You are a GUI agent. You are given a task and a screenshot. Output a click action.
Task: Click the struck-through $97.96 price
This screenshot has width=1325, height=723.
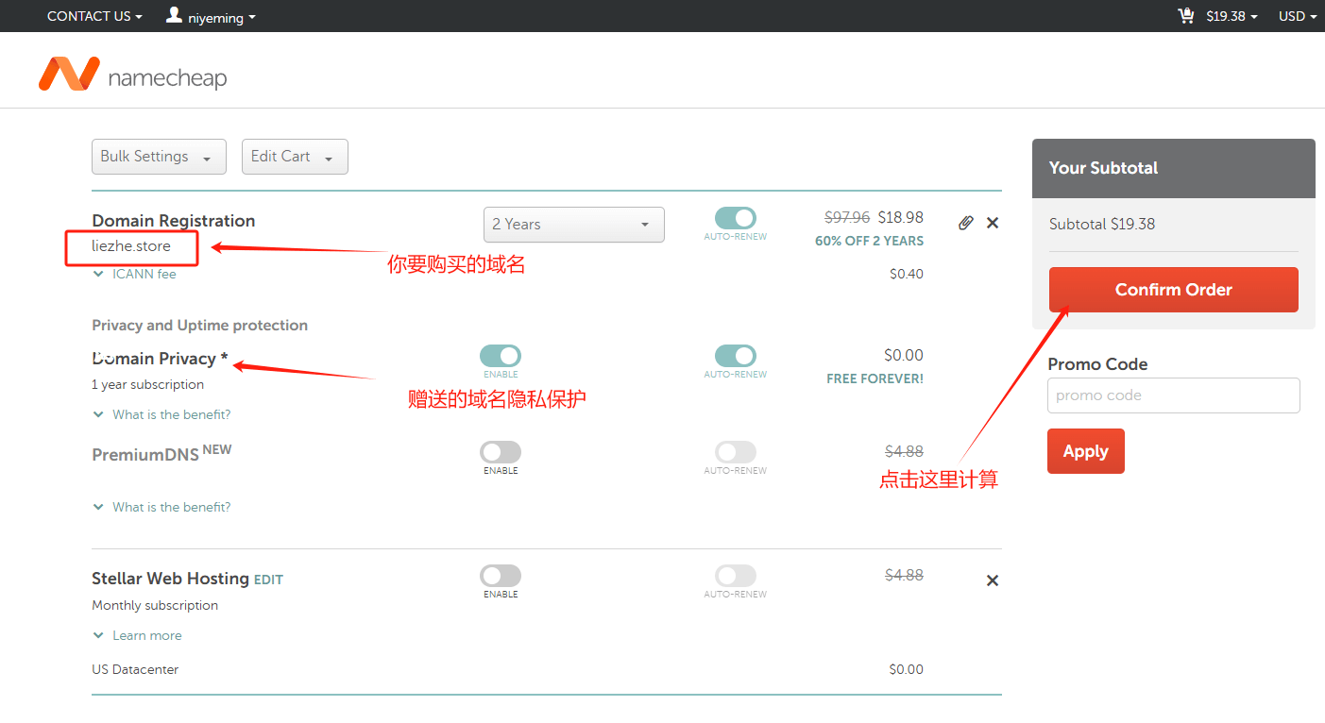847,217
